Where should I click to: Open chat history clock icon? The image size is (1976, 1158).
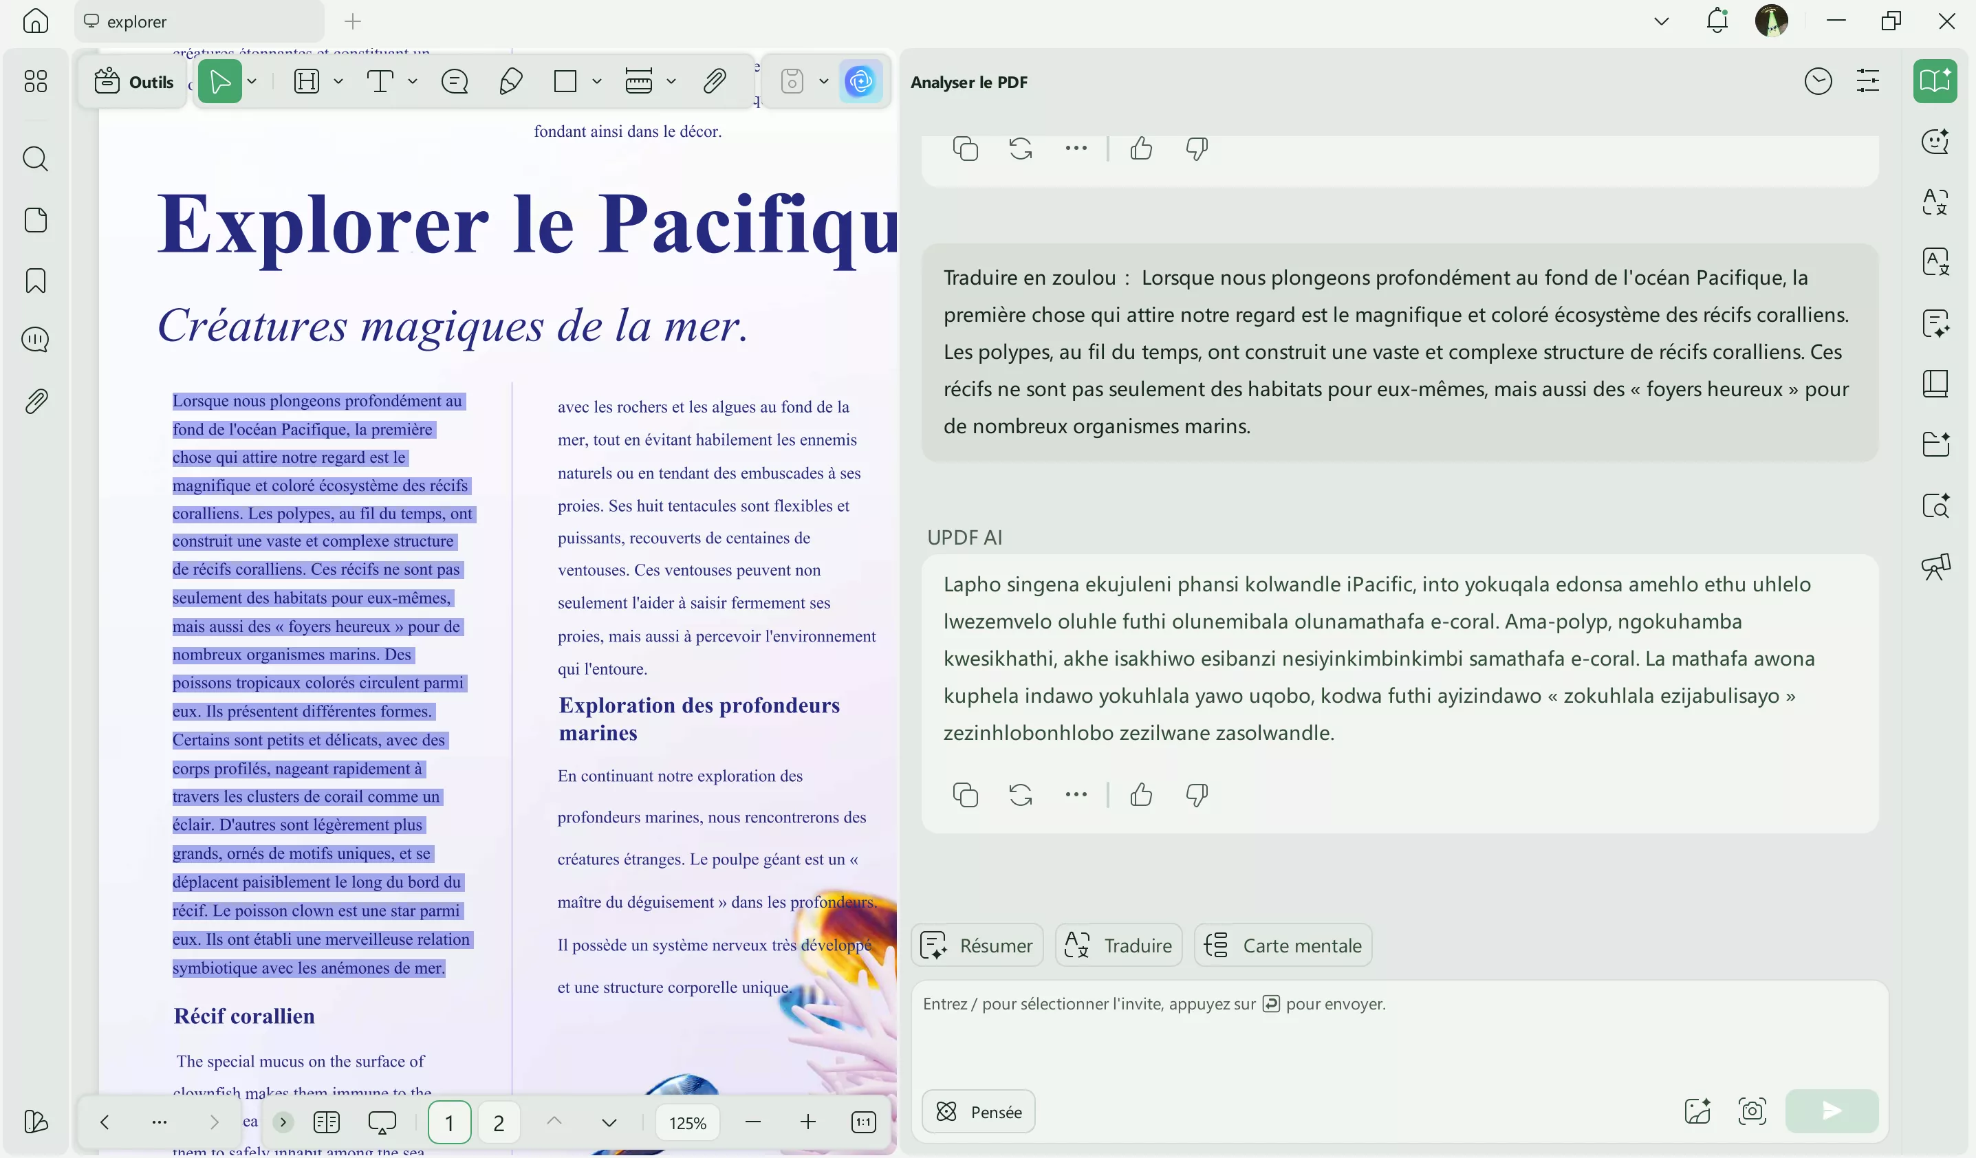click(x=1818, y=82)
